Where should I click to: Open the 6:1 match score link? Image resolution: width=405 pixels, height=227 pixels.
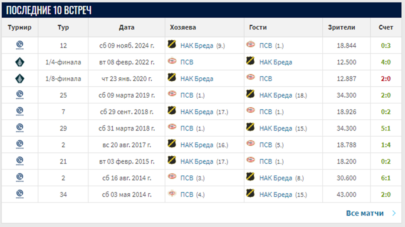[385, 178]
